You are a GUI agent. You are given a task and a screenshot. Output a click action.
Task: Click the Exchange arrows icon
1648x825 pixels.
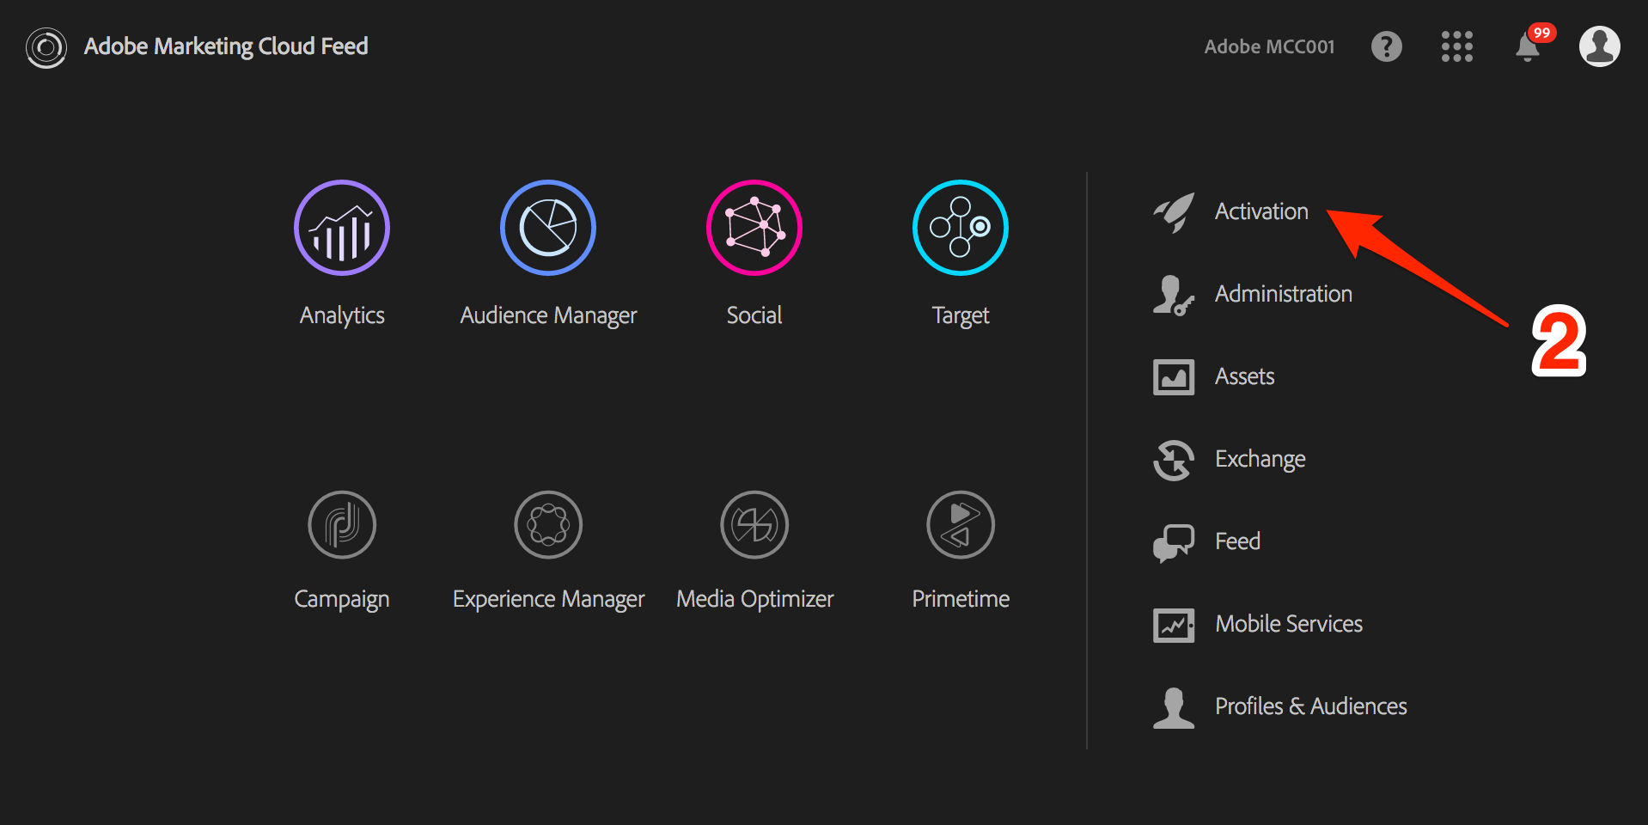point(1174,460)
